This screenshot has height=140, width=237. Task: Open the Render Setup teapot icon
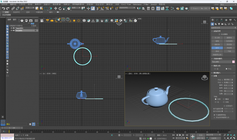click(177, 8)
